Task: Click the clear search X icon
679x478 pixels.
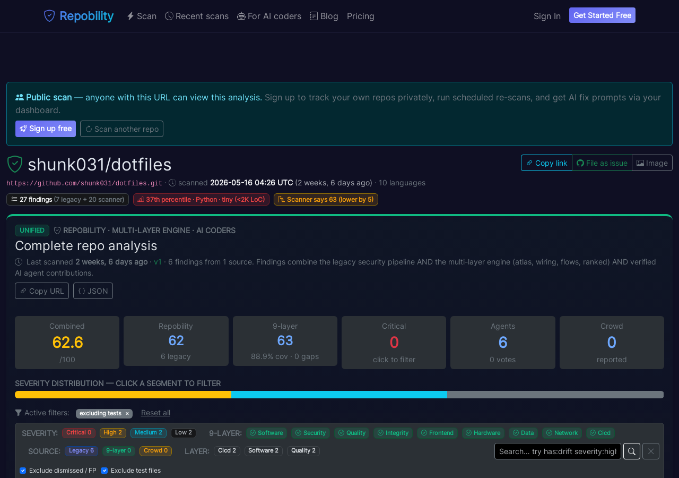Action: [x=651, y=451]
